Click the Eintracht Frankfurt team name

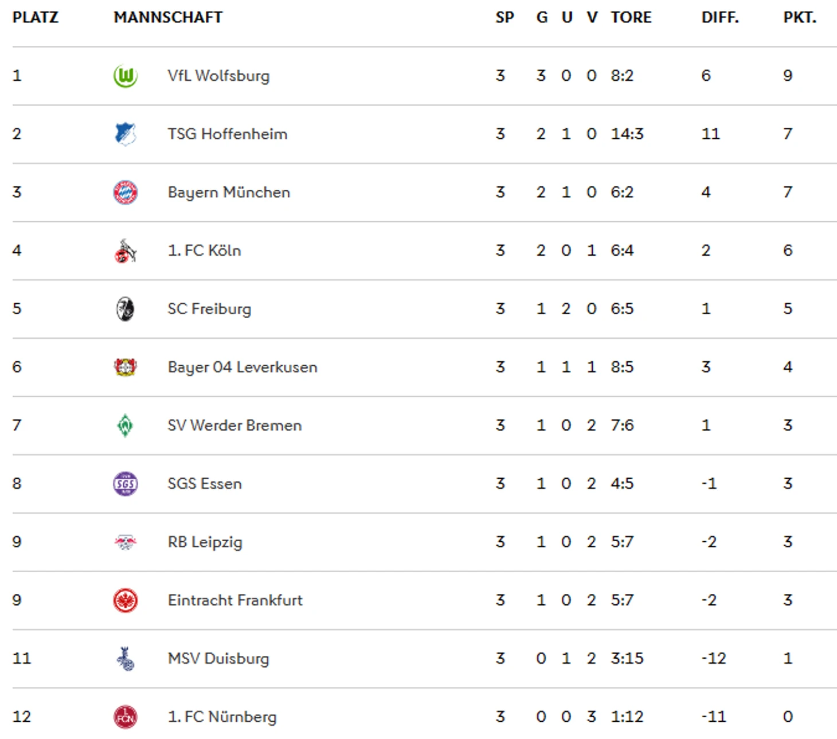(235, 600)
